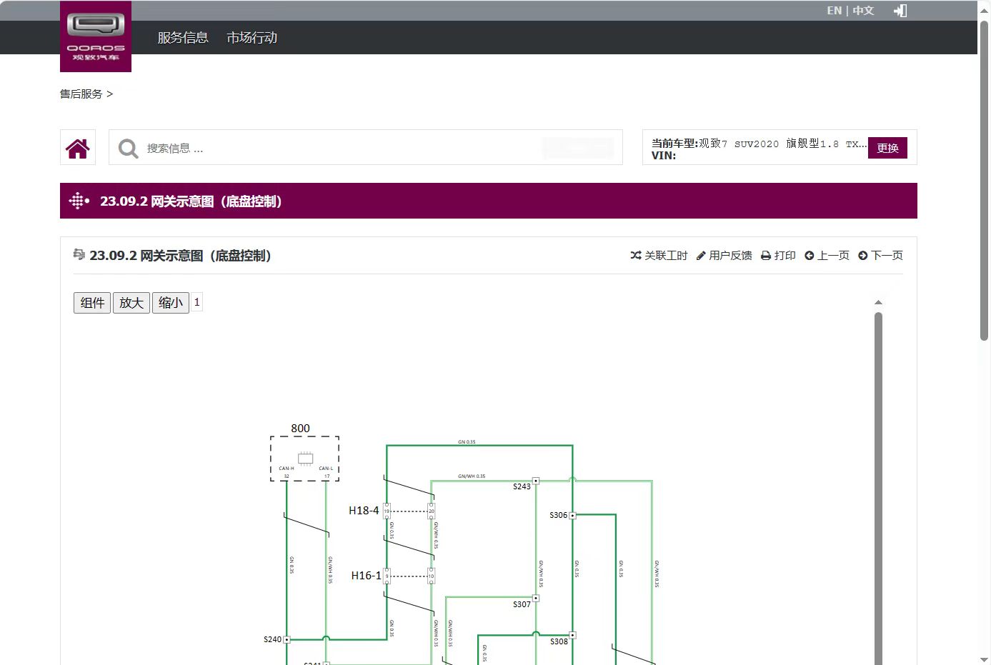This screenshot has width=991, height=665.
Task: Zoom out with the 缩小 button
Action: (x=171, y=303)
